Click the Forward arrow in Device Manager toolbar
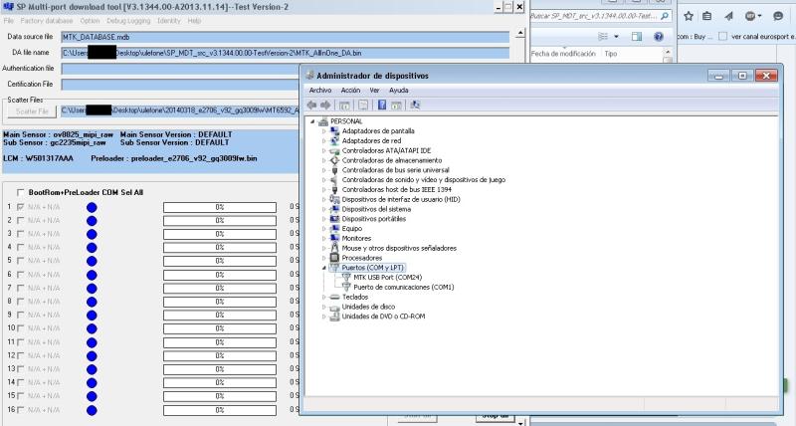The width and height of the screenshot is (796, 426). 325,106
